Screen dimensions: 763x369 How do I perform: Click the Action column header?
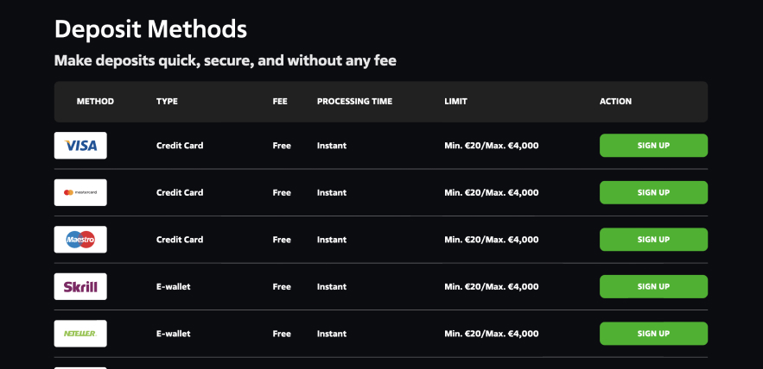click(615, 102)
